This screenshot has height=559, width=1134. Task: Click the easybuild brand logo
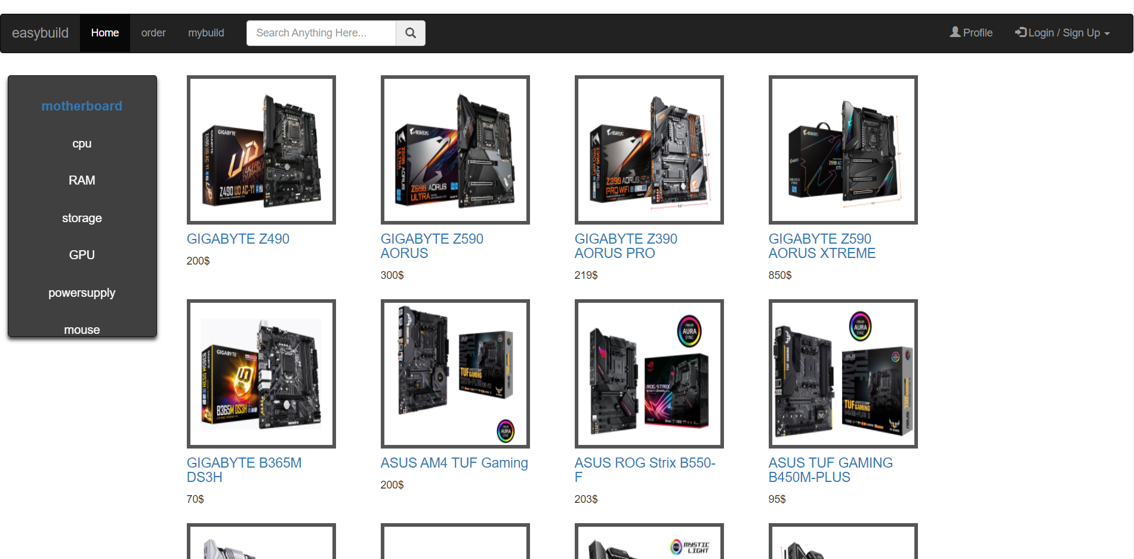40,33
